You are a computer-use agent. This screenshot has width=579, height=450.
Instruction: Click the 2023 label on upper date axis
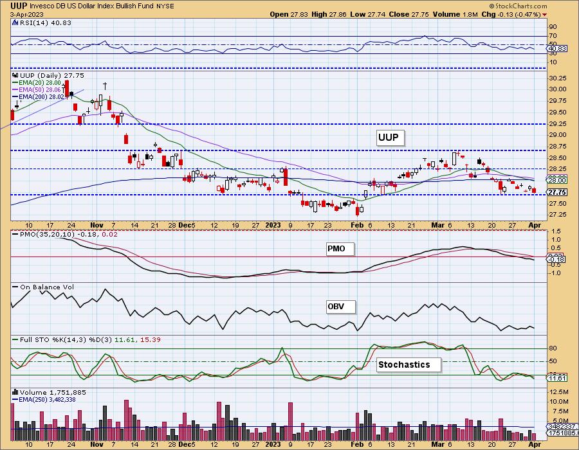[273, 225]
